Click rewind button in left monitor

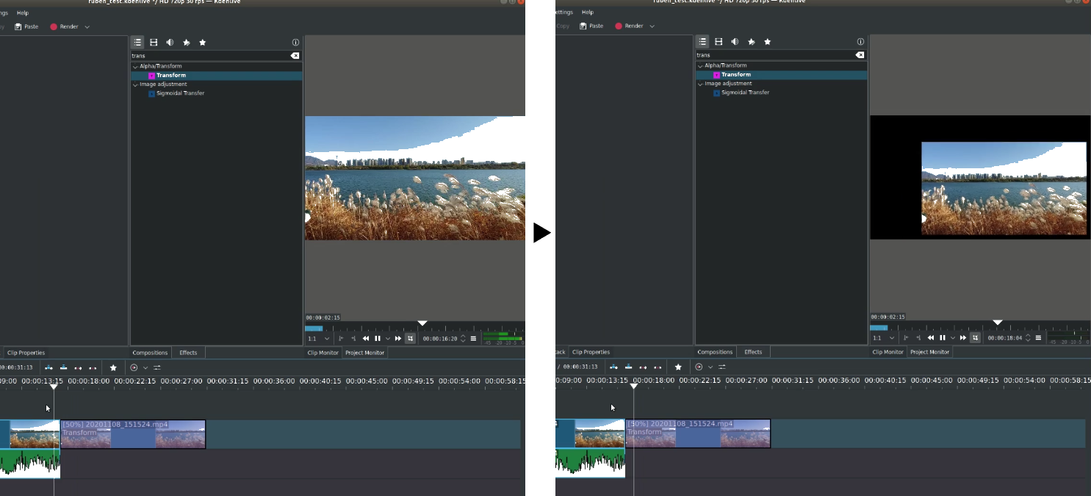(x=366, y=339)
